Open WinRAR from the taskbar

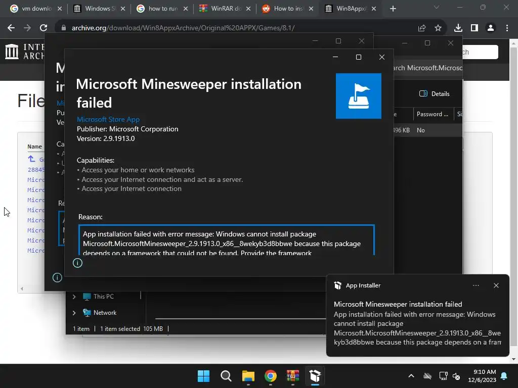293,376
